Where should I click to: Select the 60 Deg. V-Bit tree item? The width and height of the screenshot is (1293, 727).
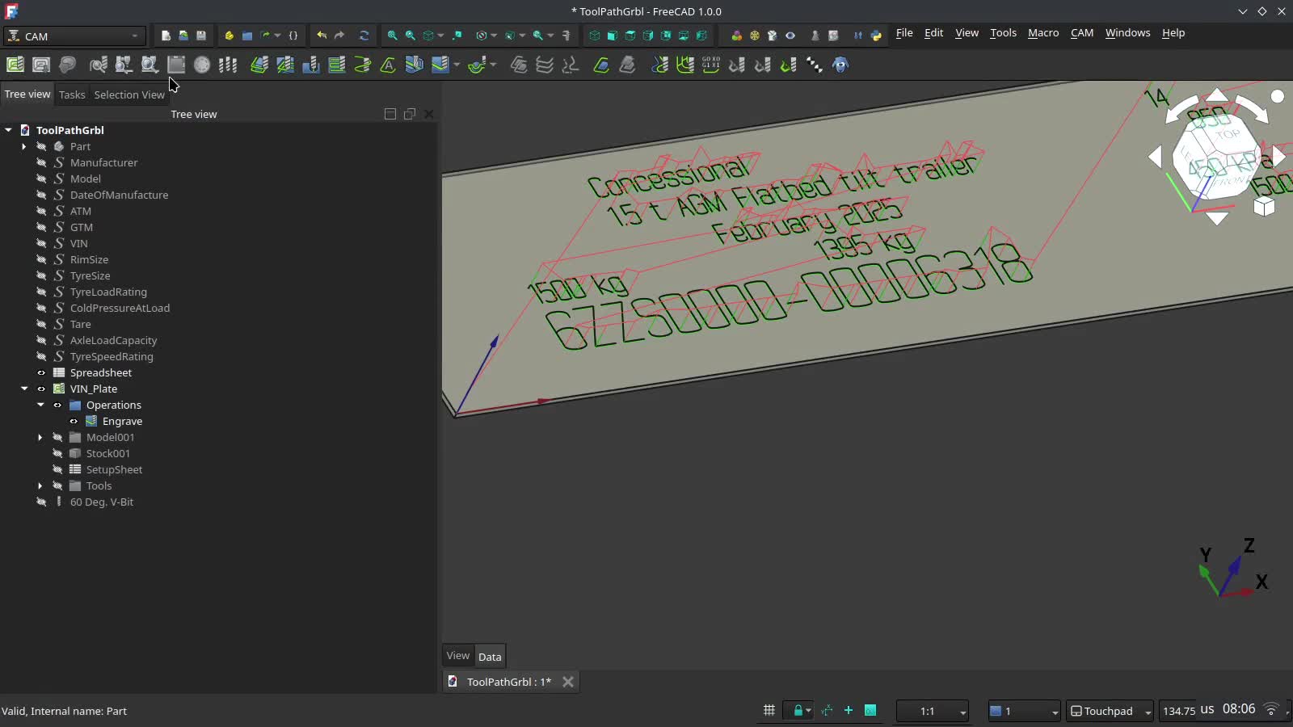(102, 502)
